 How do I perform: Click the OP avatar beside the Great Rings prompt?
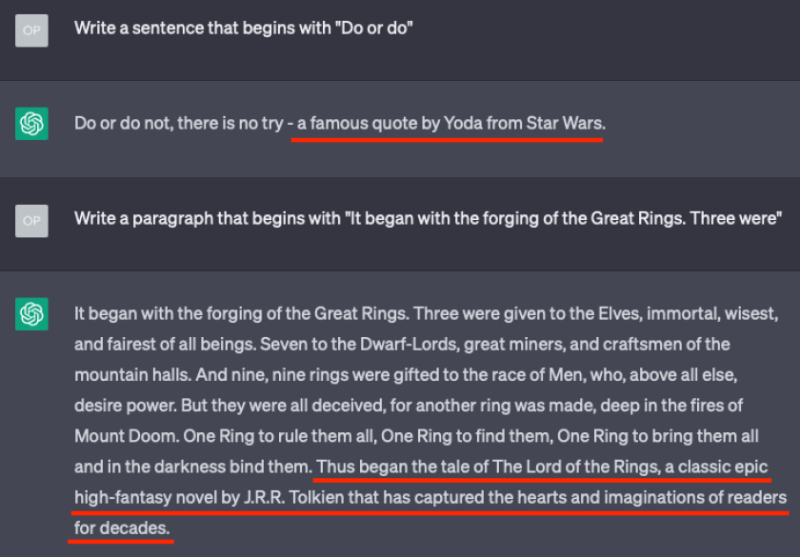click(x=31, y=221)
